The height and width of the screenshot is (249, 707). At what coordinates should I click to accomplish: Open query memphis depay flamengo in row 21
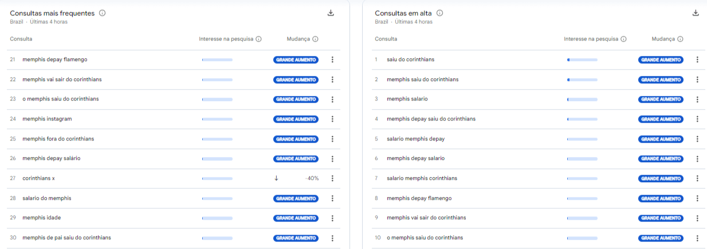pos(55,59)
